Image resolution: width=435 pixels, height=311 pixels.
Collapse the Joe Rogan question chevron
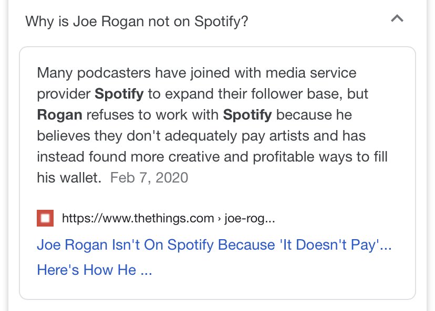pyautogui.click(x=398, y=19)
